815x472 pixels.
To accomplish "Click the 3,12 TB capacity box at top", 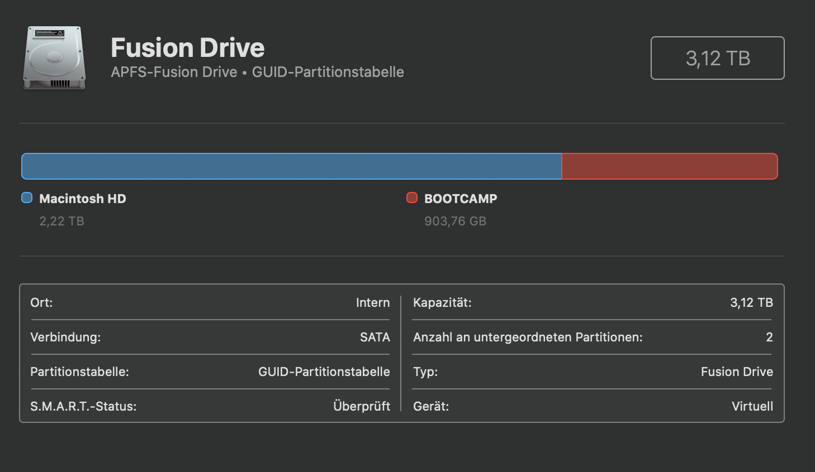I will pos(717,58).
